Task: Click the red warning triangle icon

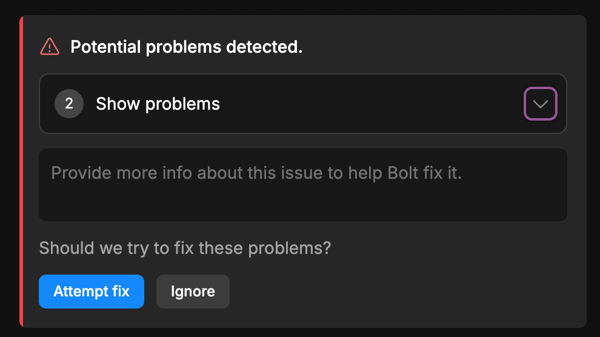Action: (50, 47)
